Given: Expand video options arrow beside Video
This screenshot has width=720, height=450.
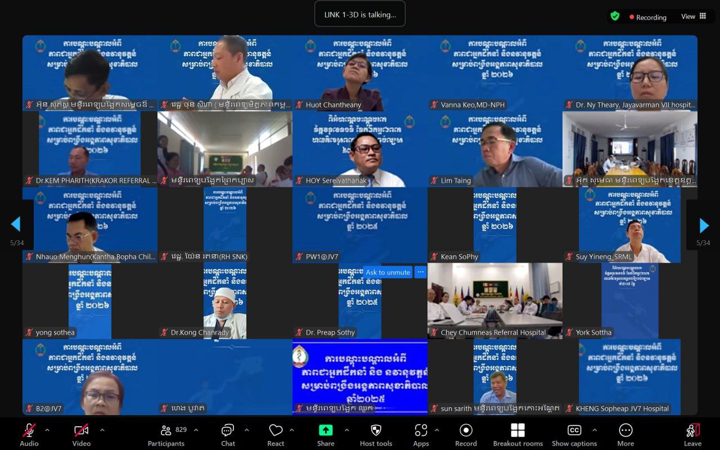Looking at the screenshot, I should (102, 430).
